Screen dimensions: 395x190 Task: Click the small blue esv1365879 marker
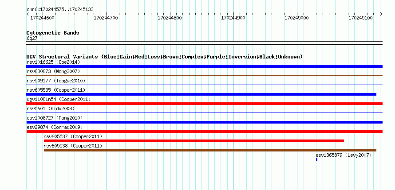click(316, 159)
